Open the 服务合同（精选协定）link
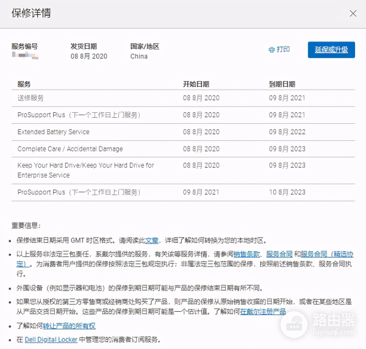 click(327, 254)
